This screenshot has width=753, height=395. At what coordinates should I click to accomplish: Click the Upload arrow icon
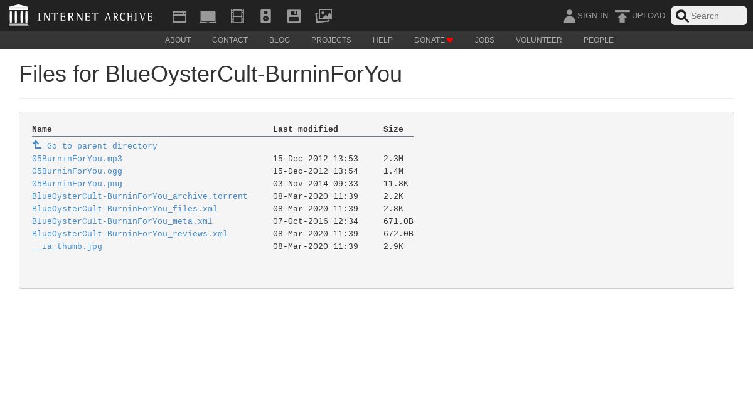622,16
